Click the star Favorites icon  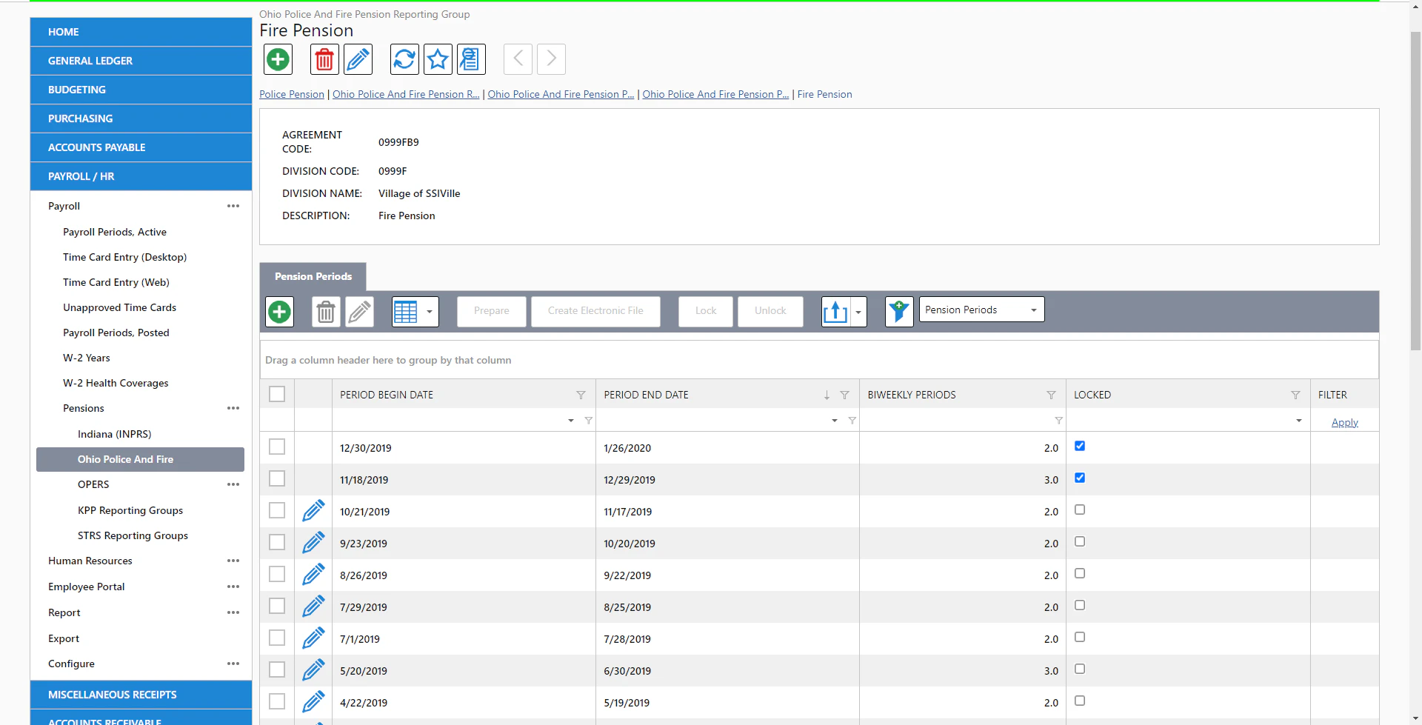(x=437, y=59)
